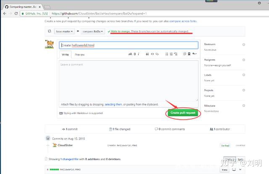Add a task list via toolbar icon
This screenshot has width=269, height=174.
176,54
